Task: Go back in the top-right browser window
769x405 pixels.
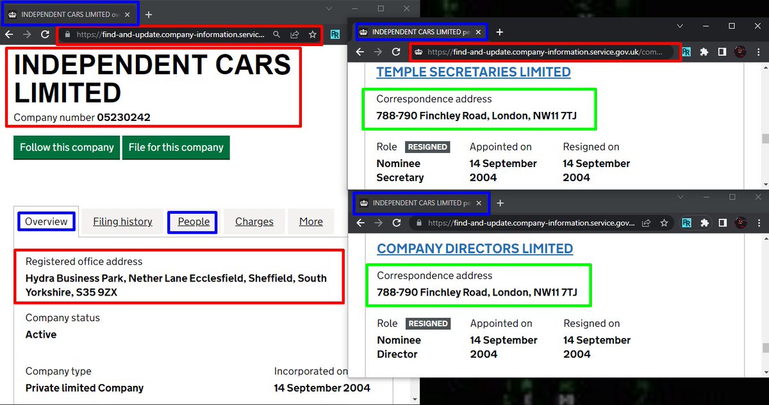Action: (x=360, y=52)
